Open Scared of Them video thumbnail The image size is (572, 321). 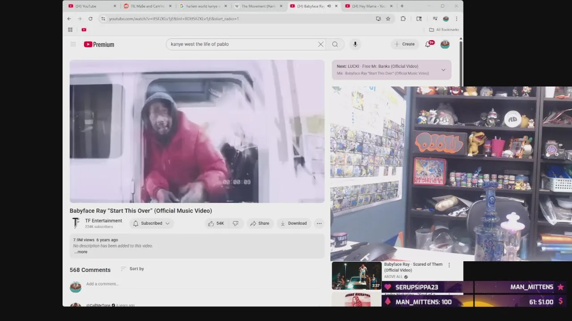(x=357, y=276)
